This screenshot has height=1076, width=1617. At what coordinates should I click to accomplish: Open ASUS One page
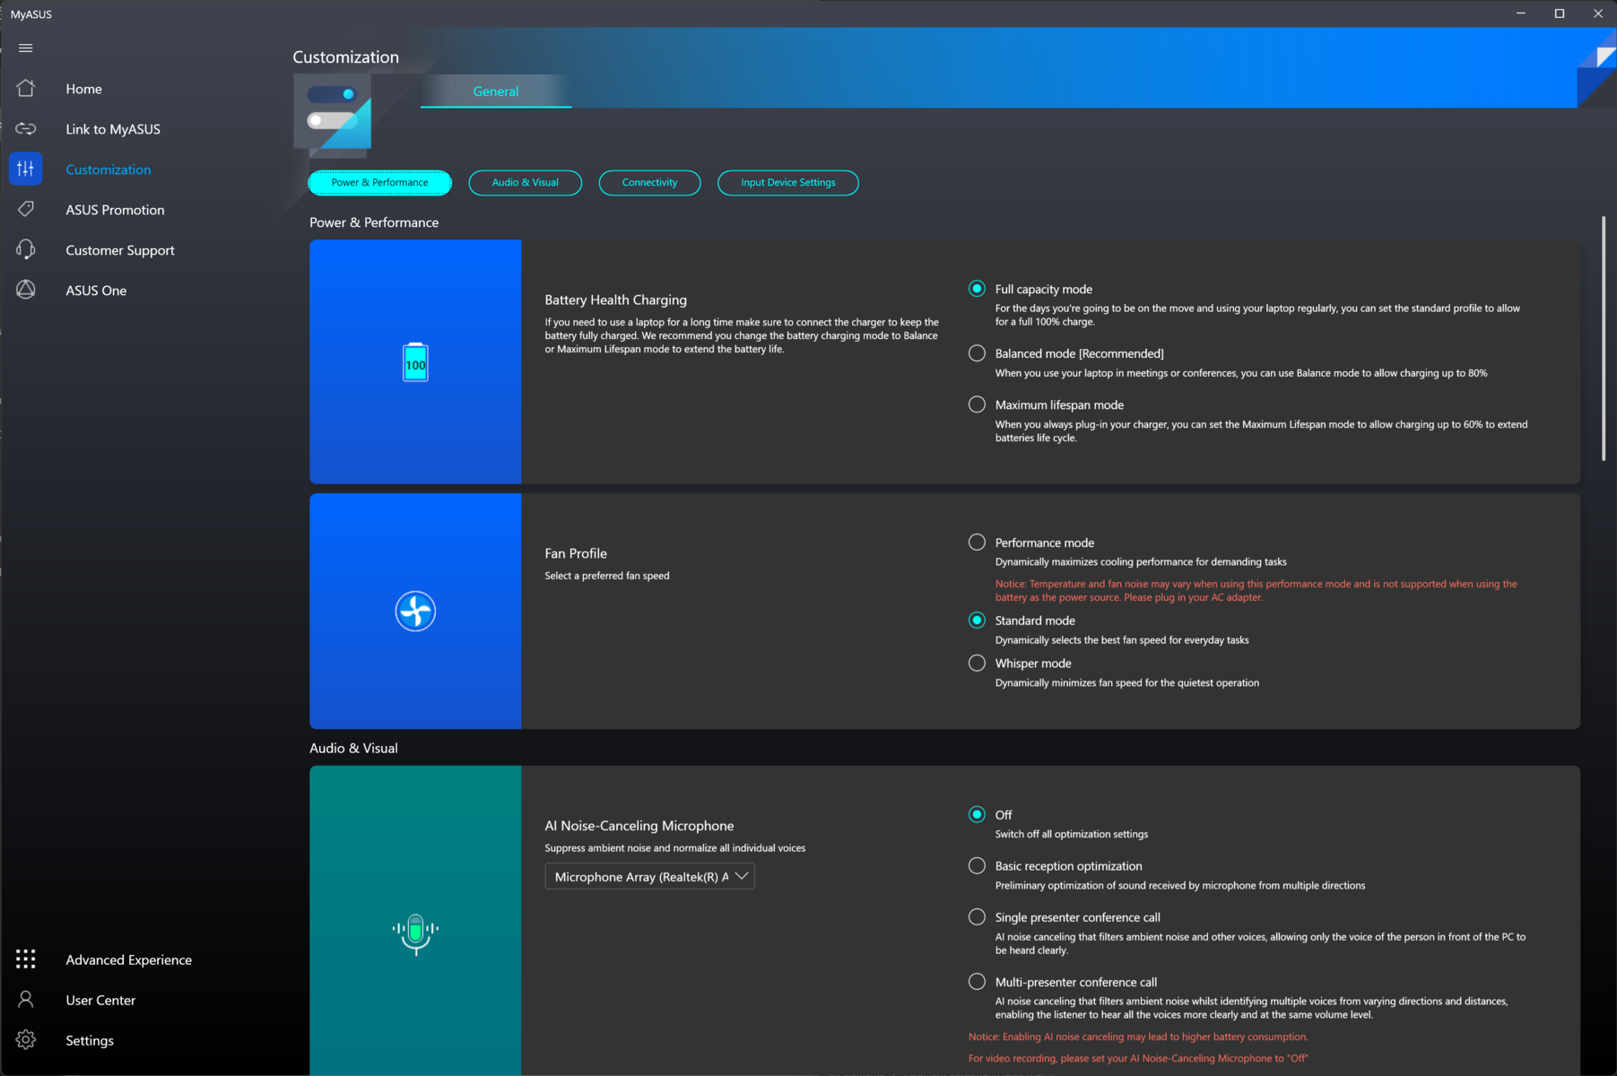coord(96,291)
